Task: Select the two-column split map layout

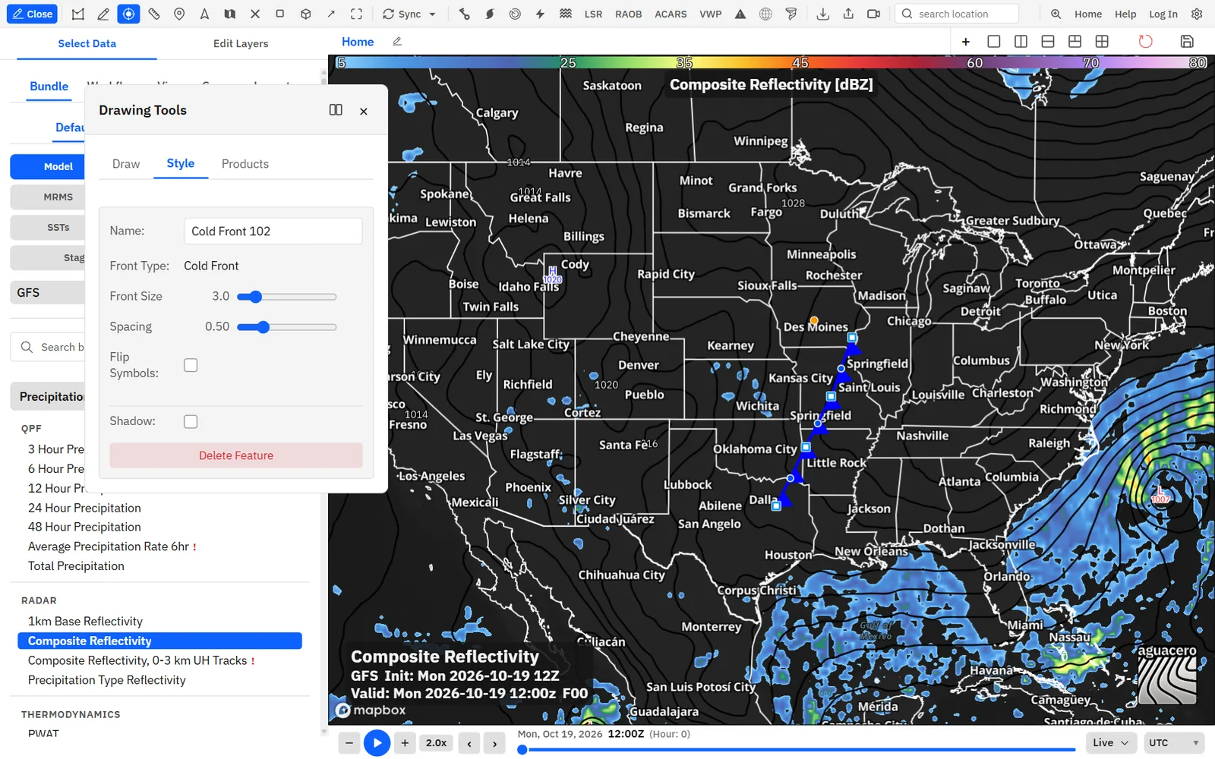Action: (1021, 42)
